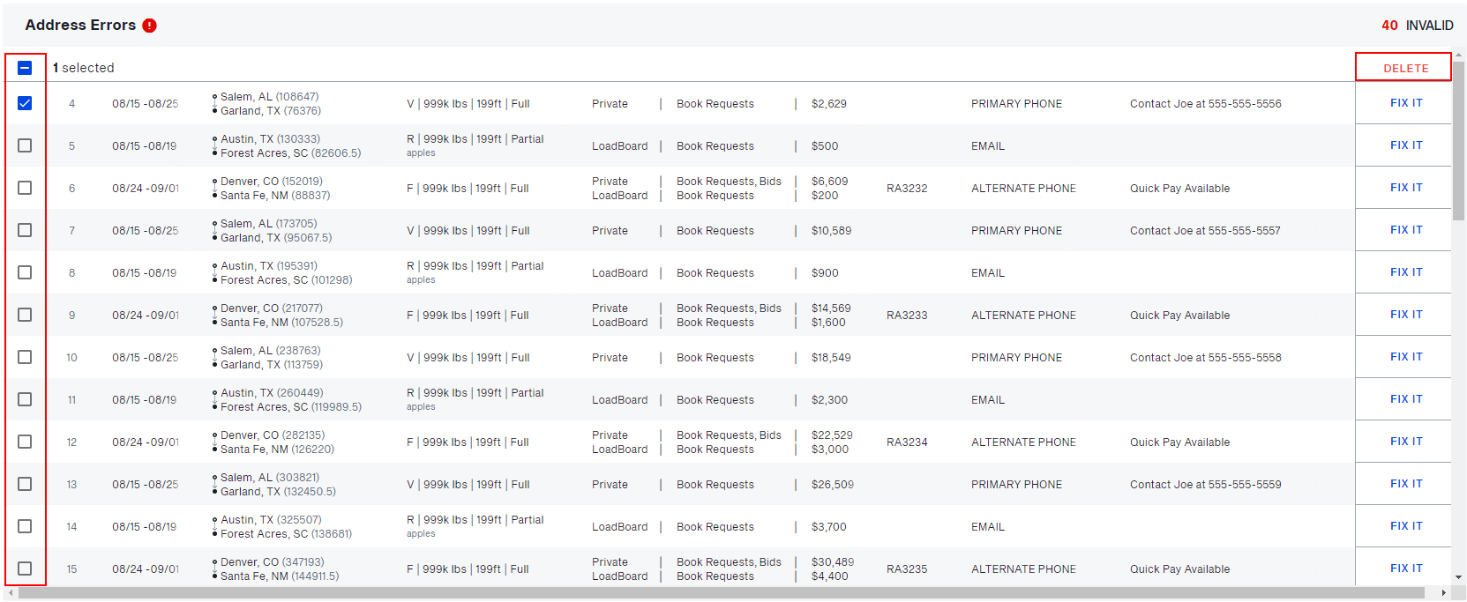Viewport: 1467px width, 602px height.
Task: Delete the selected address errors
Action: [x=1405, y=68]
